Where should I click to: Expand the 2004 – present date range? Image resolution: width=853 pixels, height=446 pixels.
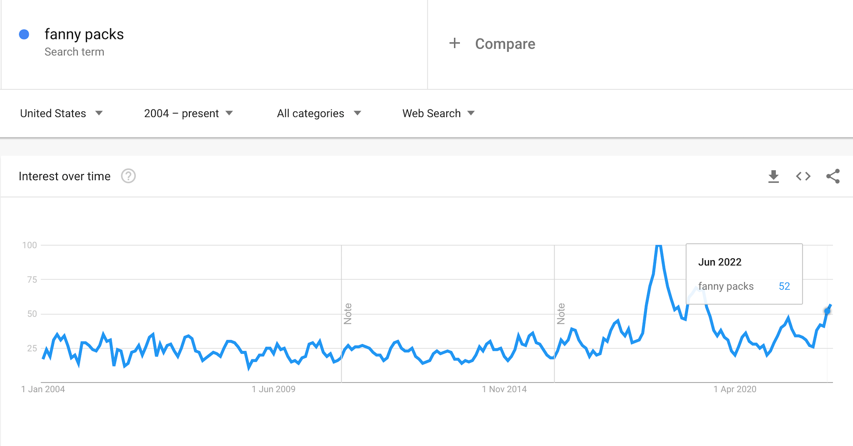(188, 113)
